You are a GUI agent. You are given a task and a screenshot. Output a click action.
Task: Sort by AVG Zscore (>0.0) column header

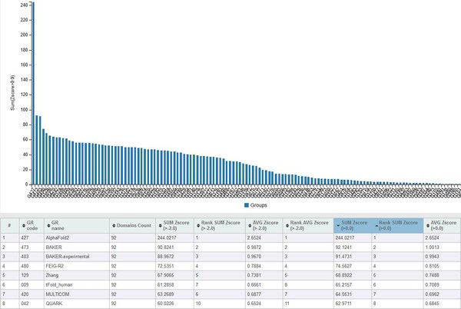443,224
